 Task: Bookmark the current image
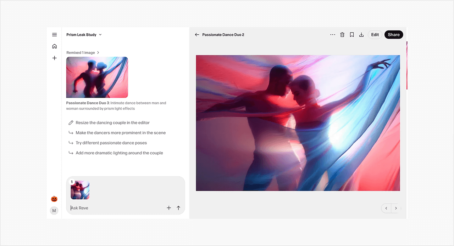352,35
